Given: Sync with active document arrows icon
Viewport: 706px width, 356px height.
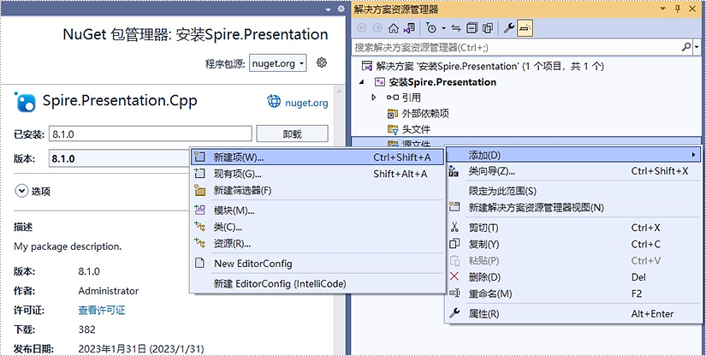Looking at the screenshot, I should click(x=456, y=28).
